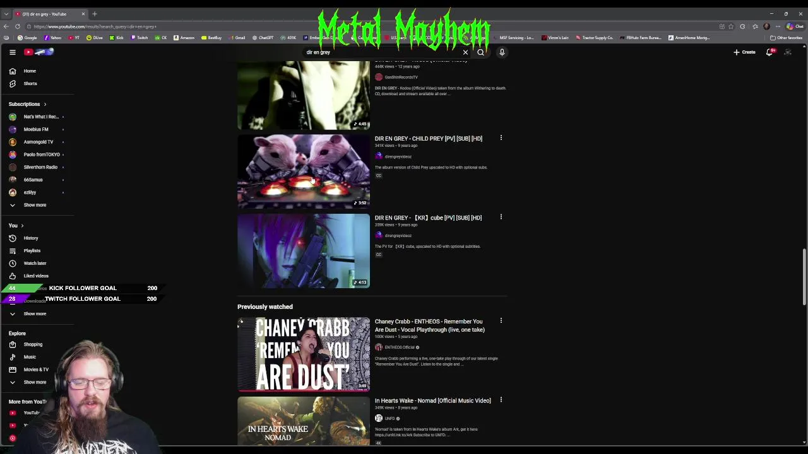Open the Silverthorn Radio channel avatar
The height and width of the screenshot is (454, 808).
tap(13, 167)
